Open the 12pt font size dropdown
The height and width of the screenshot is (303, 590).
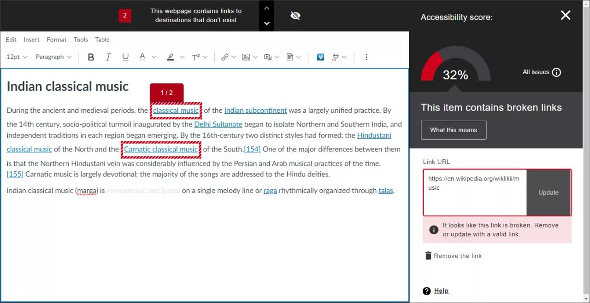pos(17,57)
